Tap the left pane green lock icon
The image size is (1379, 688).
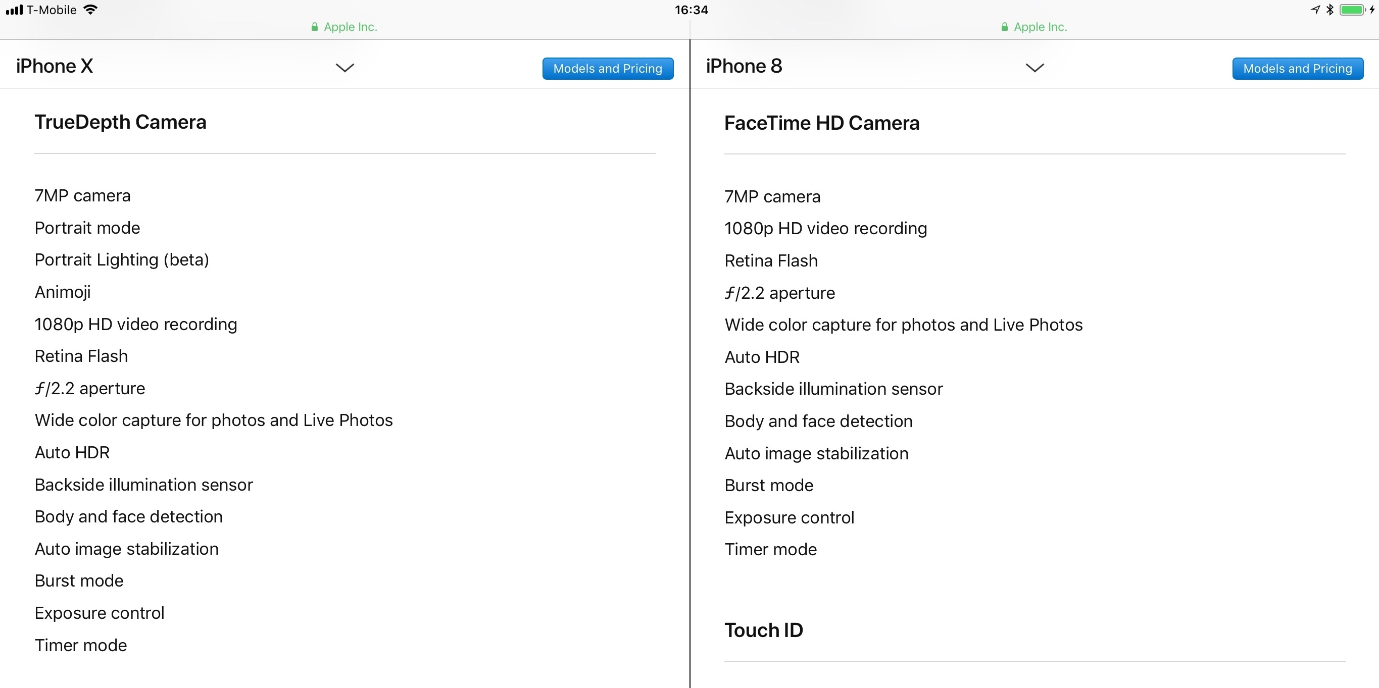coord(314,27)
